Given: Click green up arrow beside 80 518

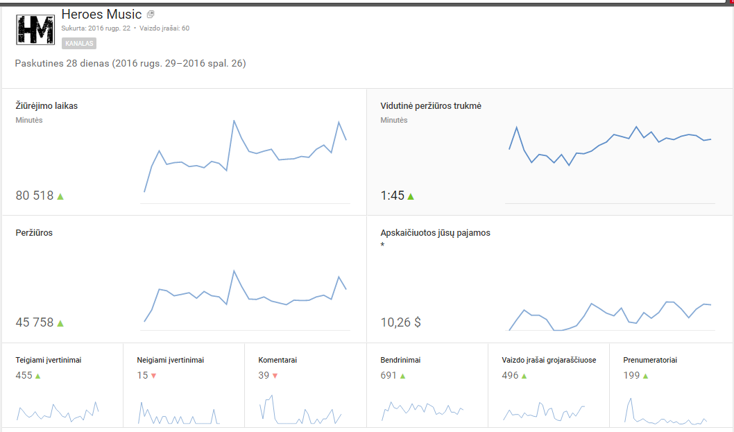Looking at the screenshot, I should (60, 196).
